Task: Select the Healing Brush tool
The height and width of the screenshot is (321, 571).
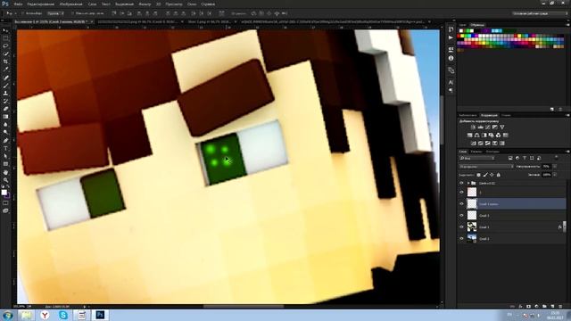Action: pyautogui.click(x=5, y=78)
